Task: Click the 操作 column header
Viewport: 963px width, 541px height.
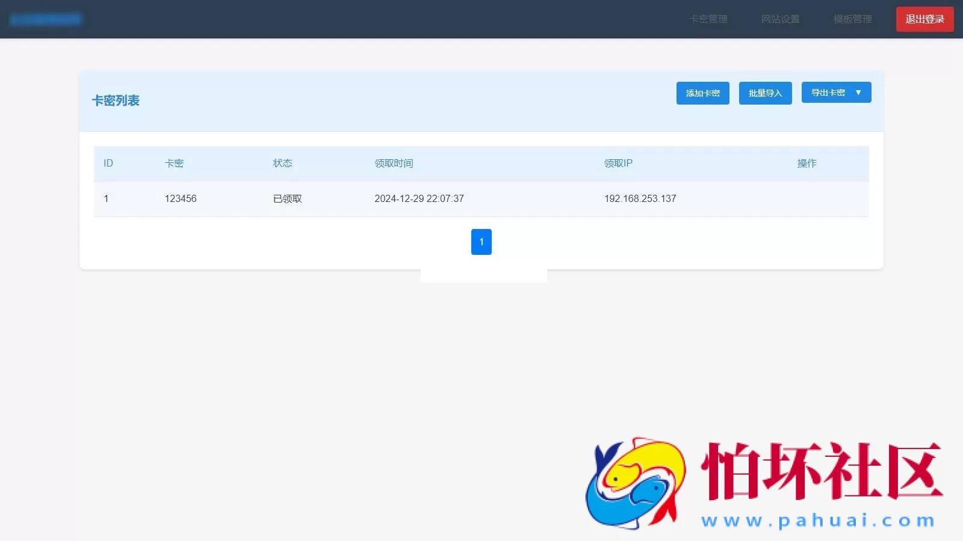Action: [x=807, y=164]
